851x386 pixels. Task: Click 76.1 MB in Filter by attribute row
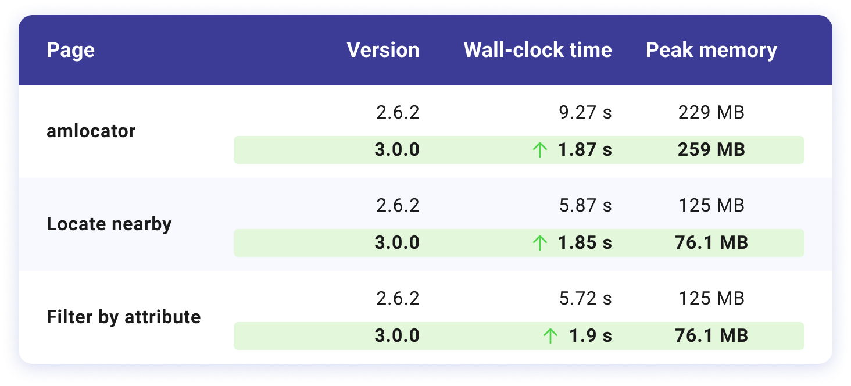pos(711,336)
